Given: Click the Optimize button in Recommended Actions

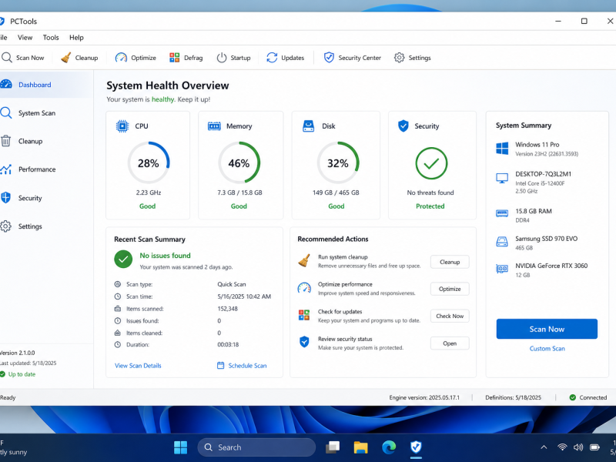Looking at the screenshot, I should click(x=450, y=289).
